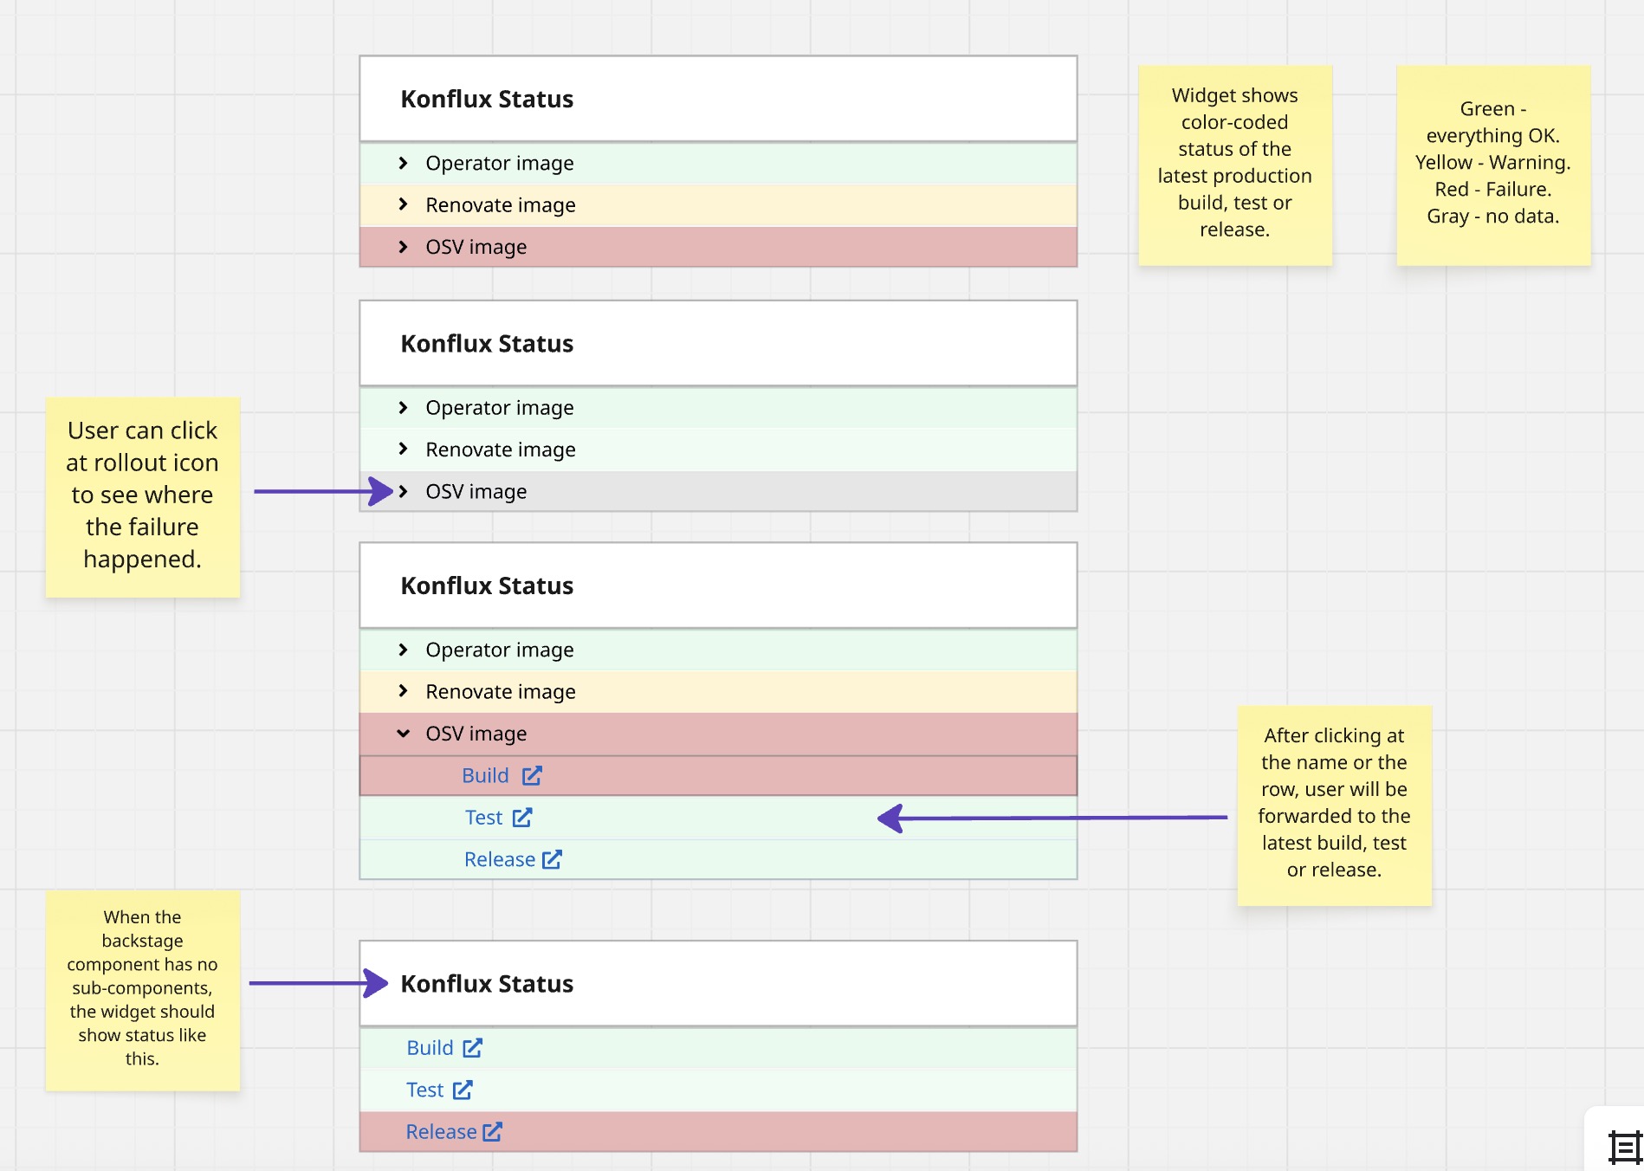Click external-link icon beside Test under OSV image
This screenshot has height=1171, width=1644.
coord(522,817)
